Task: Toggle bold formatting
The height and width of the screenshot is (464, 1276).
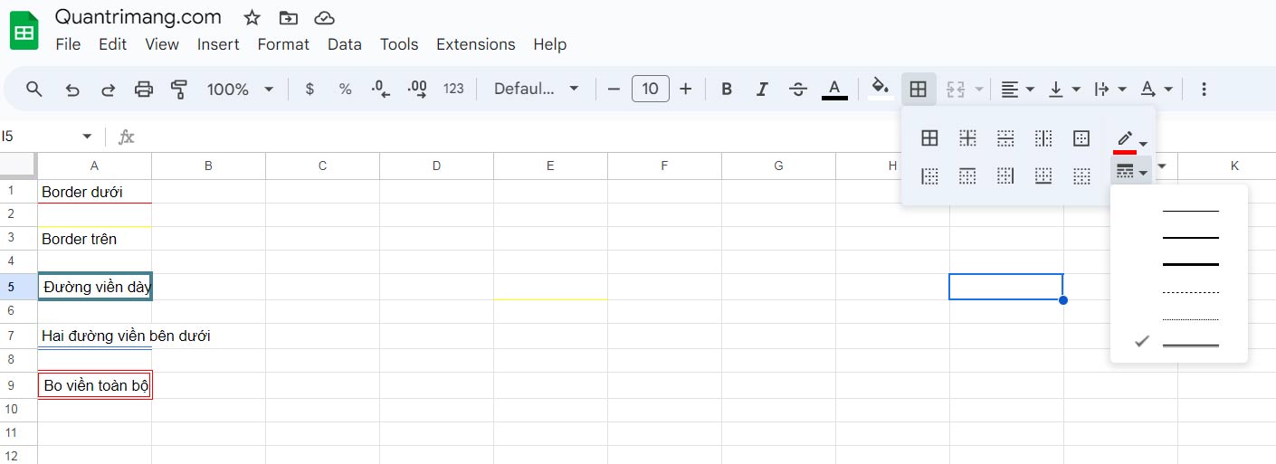Action: 726,89
